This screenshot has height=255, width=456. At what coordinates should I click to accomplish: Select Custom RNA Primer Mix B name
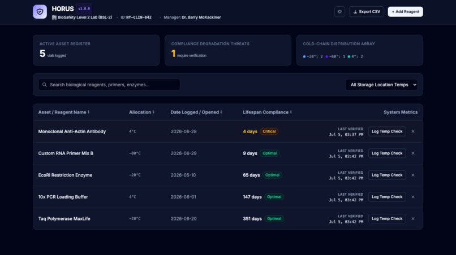click(66, 153)
